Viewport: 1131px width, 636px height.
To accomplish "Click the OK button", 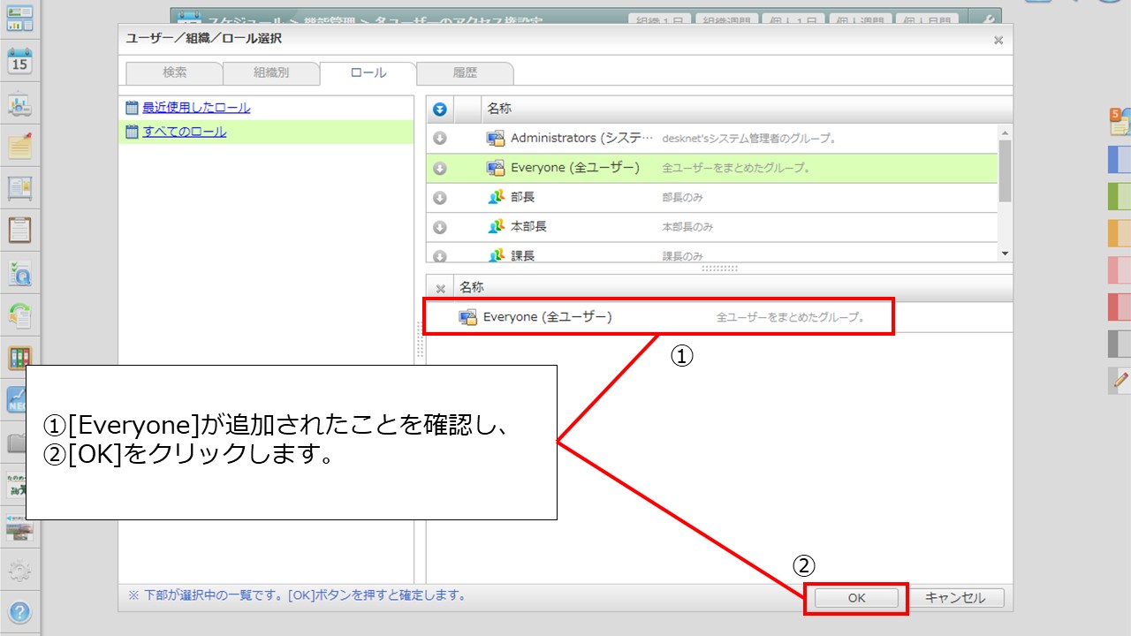I will (856, 598).
